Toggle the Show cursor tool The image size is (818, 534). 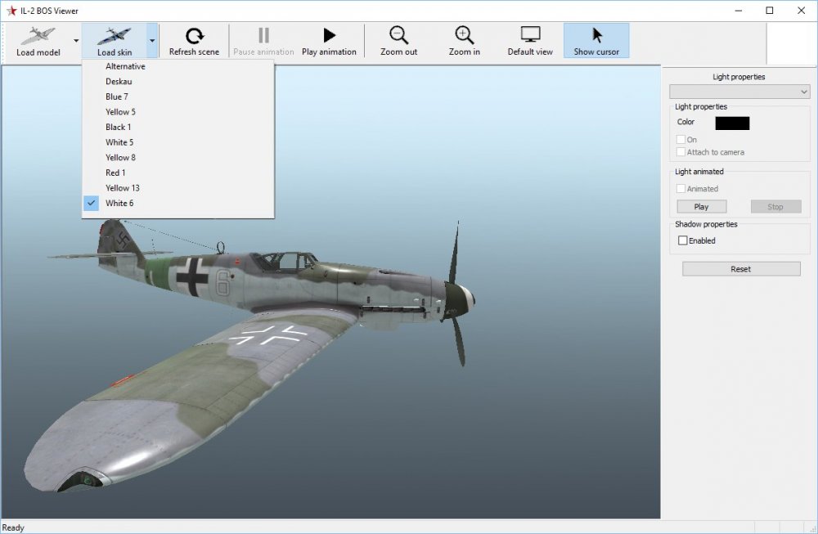coord(596,40)
